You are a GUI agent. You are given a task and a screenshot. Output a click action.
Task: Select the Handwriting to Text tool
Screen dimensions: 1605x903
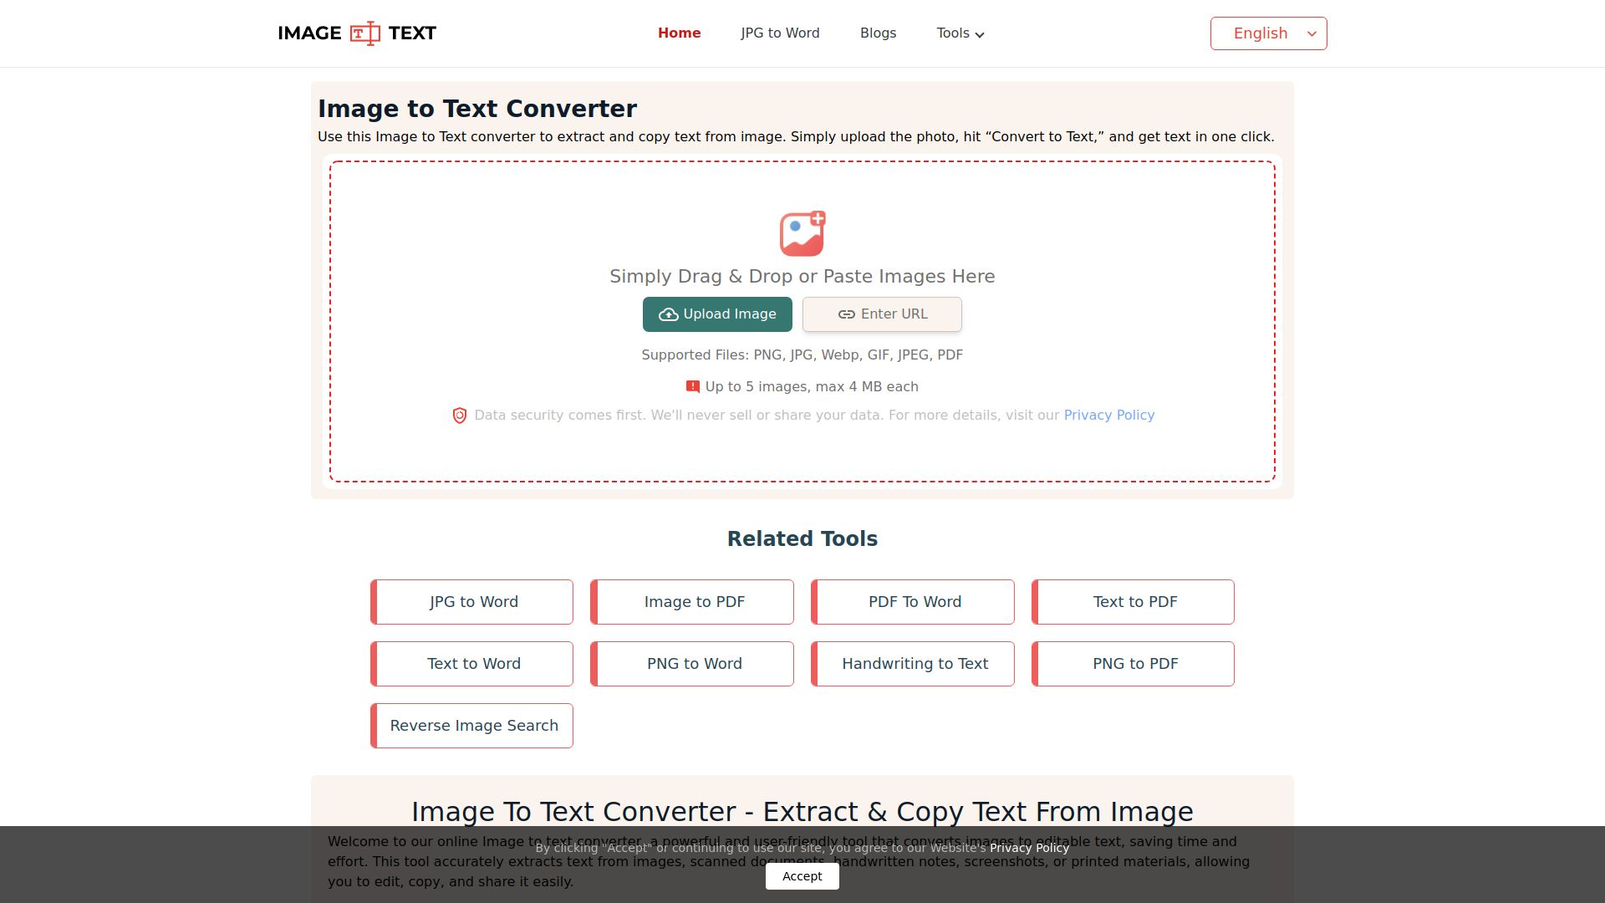(x=915, y=663)
